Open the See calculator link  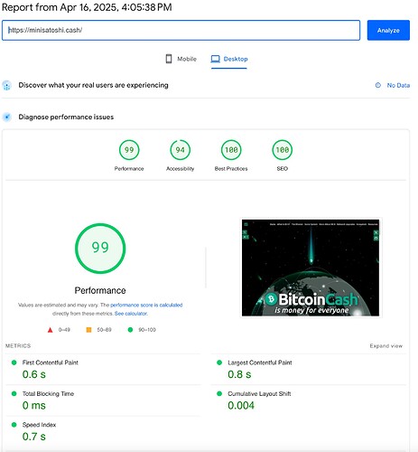(x=131, y=314)
